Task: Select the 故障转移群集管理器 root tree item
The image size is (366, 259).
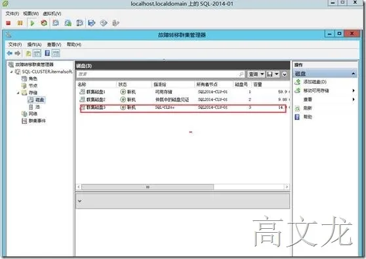Action: pyautogui.click(x=34, y=65)
